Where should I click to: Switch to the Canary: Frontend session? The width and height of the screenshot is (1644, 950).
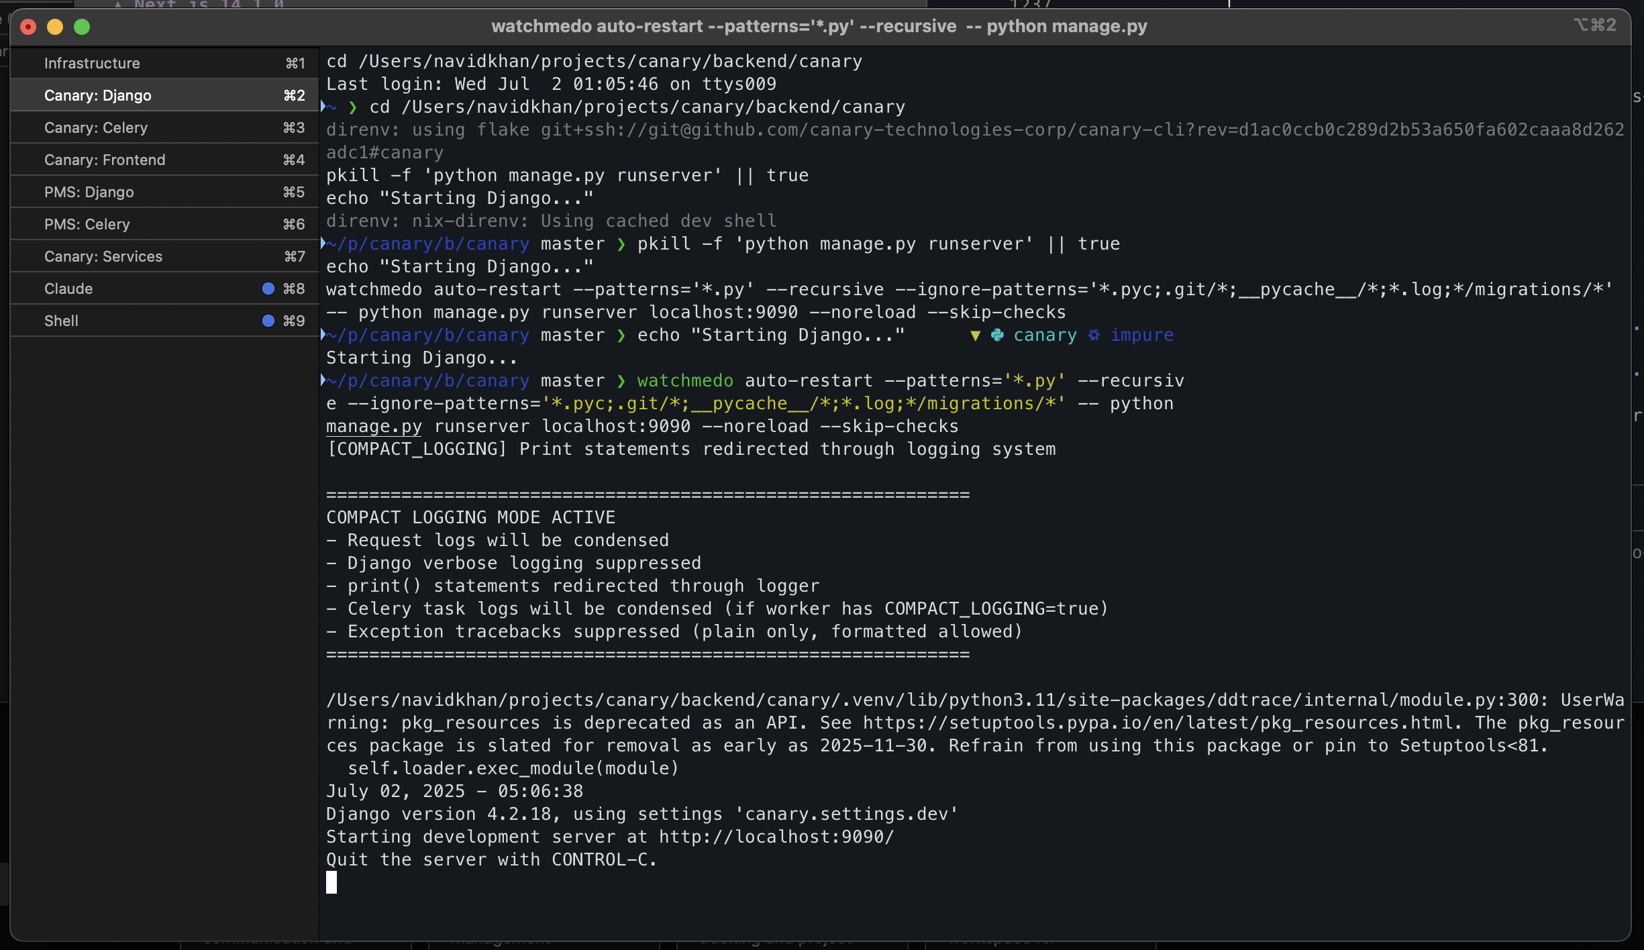pos(105,159)
